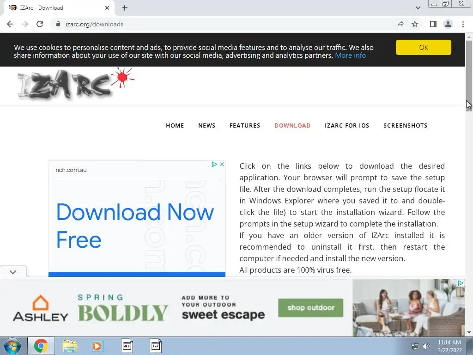
Task: Open the Chrome profile menu
Action: [x=448, y=24]
